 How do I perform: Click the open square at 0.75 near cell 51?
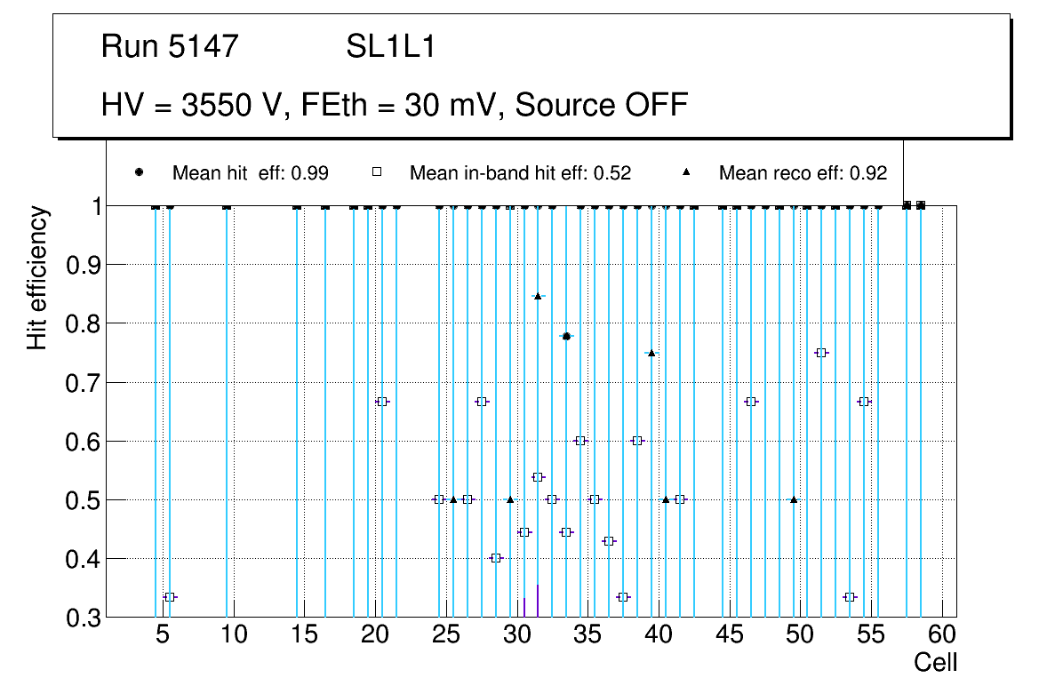click(x=821, y=353)
